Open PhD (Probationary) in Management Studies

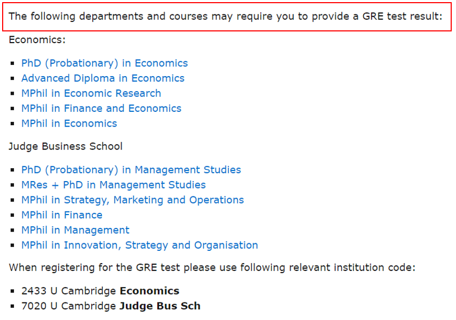point(131,170)
